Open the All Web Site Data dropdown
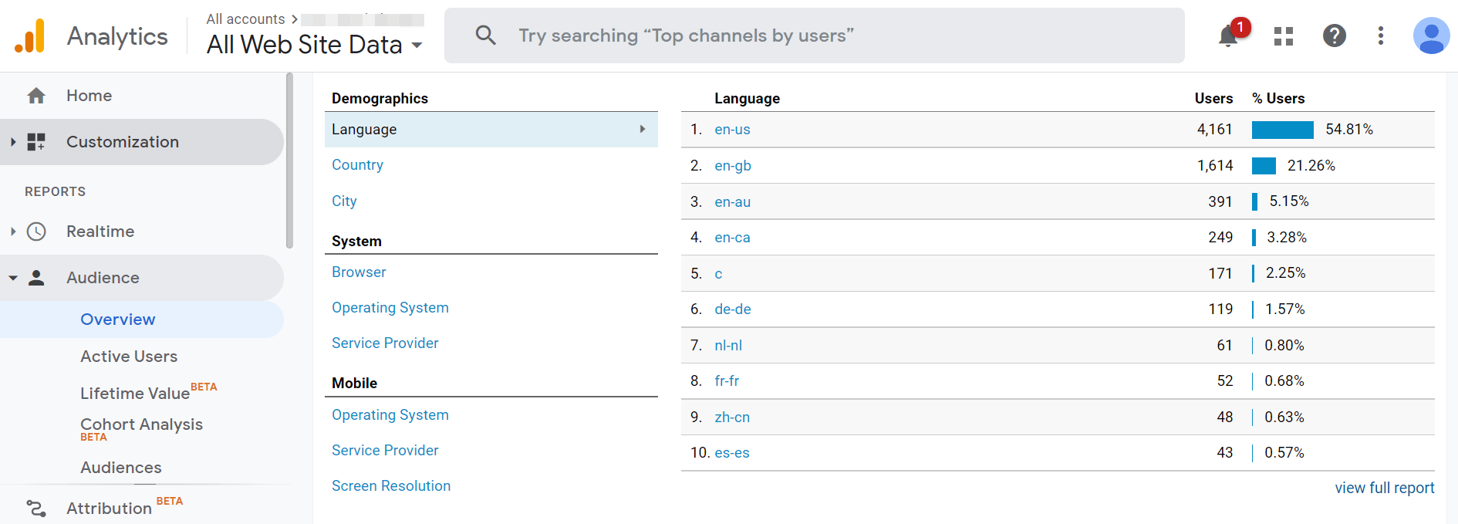Screen dimensions: 1458x524 [x=314, y=45]
